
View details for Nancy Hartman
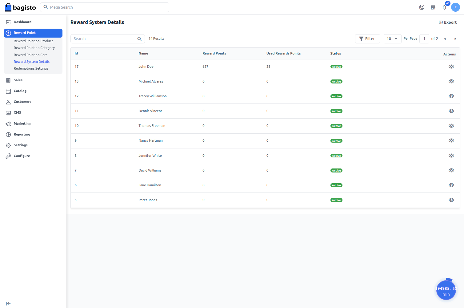[451, 140]
